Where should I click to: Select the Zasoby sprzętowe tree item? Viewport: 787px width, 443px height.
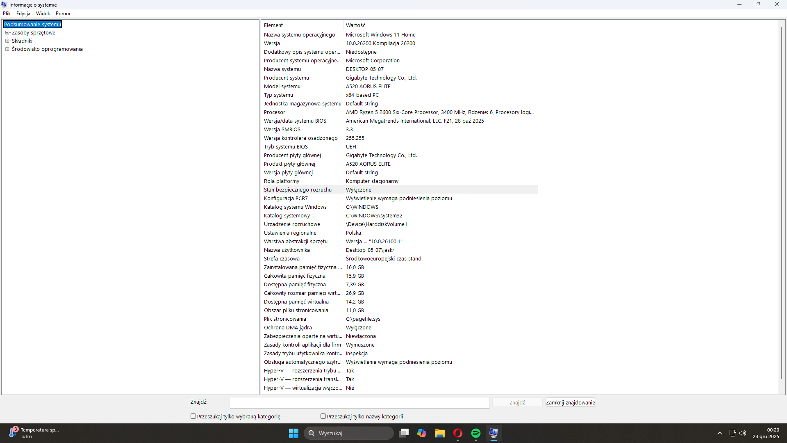34,33
